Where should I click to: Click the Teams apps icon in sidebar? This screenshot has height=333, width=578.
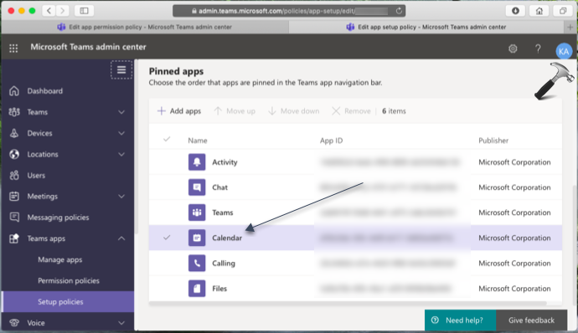[x=14, y=238]
